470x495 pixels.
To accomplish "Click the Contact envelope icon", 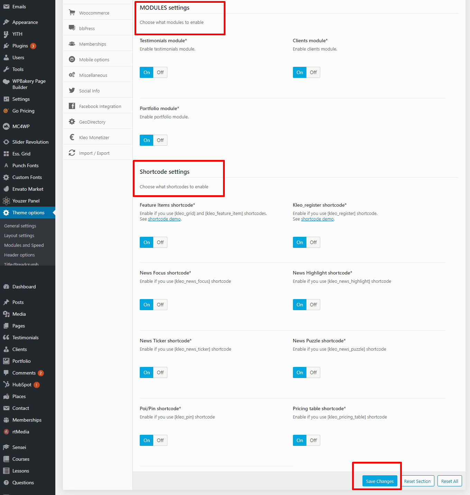I will click(6, 408).
